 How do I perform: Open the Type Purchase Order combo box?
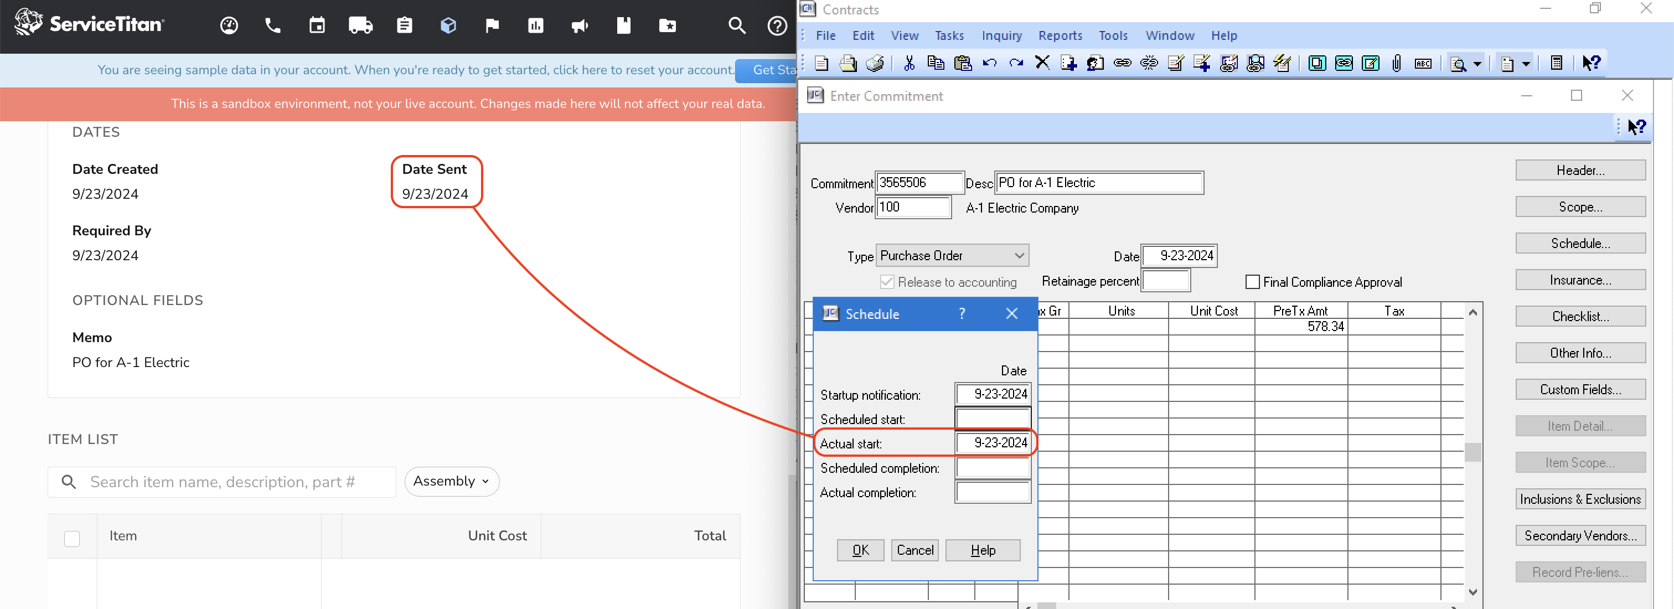(953, 255)
